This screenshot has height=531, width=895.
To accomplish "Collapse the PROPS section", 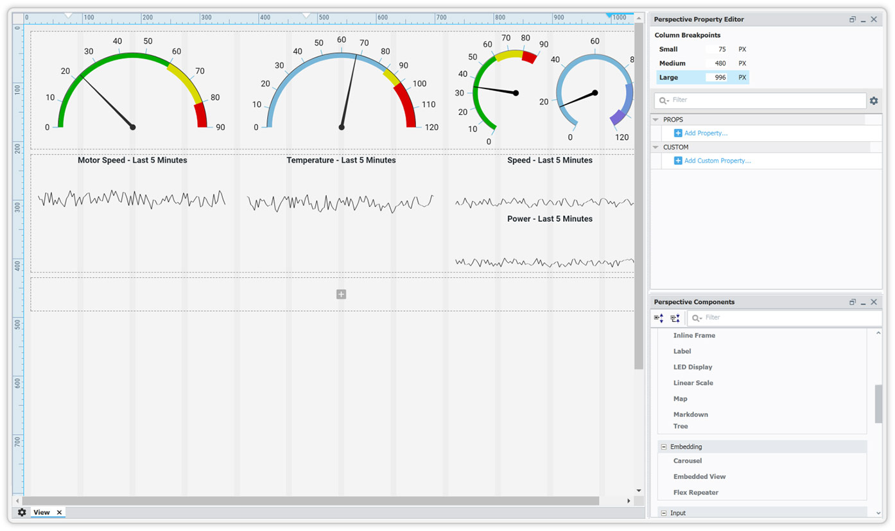I will [x=656, y=119].
